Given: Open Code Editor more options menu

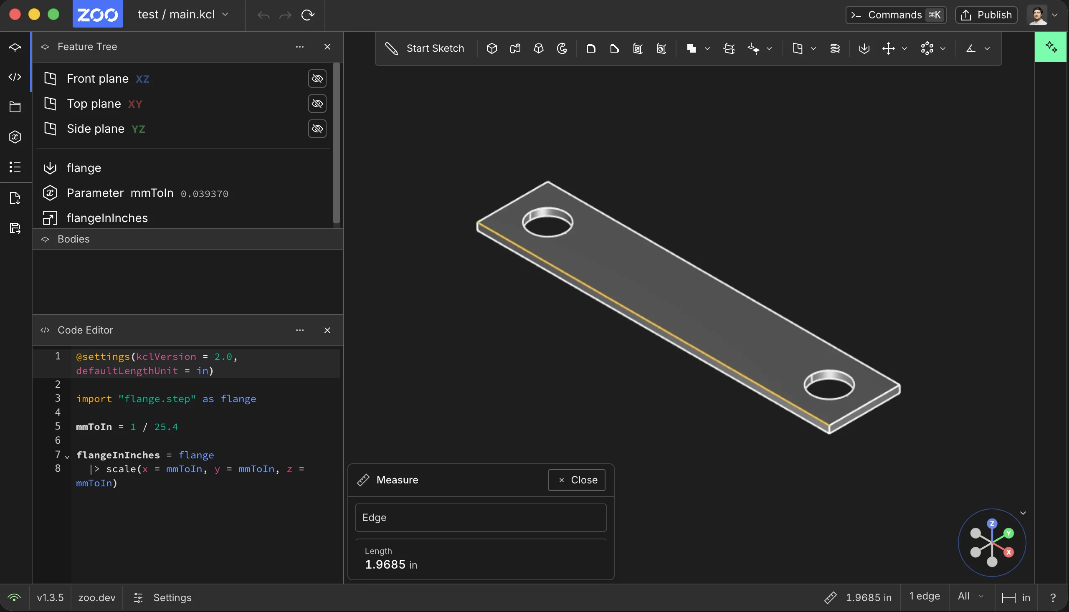Looking at the screenshot, I should (x=300, y=330).
